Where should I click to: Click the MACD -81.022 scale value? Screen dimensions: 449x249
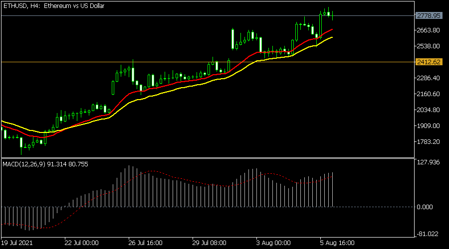point(430,234)
